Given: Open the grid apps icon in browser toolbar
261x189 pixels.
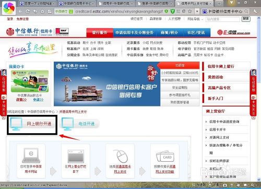Looking at the screenshot, I should (x=50, y=11).
